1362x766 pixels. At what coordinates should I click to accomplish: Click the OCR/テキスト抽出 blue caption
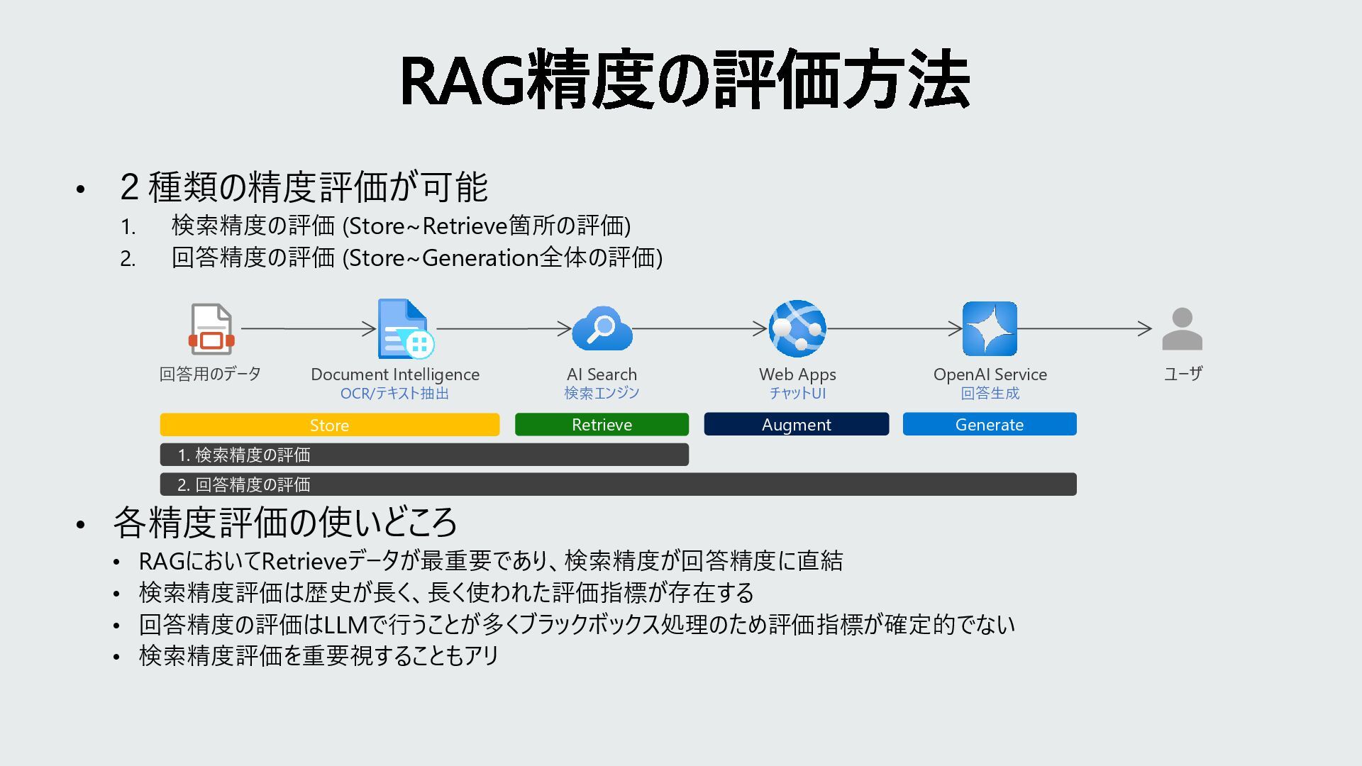tap(394, 394)
